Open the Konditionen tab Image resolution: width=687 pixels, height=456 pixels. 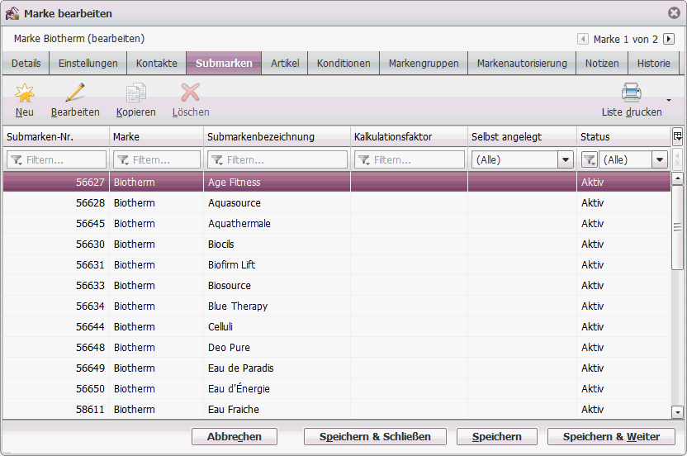point(343,64)
